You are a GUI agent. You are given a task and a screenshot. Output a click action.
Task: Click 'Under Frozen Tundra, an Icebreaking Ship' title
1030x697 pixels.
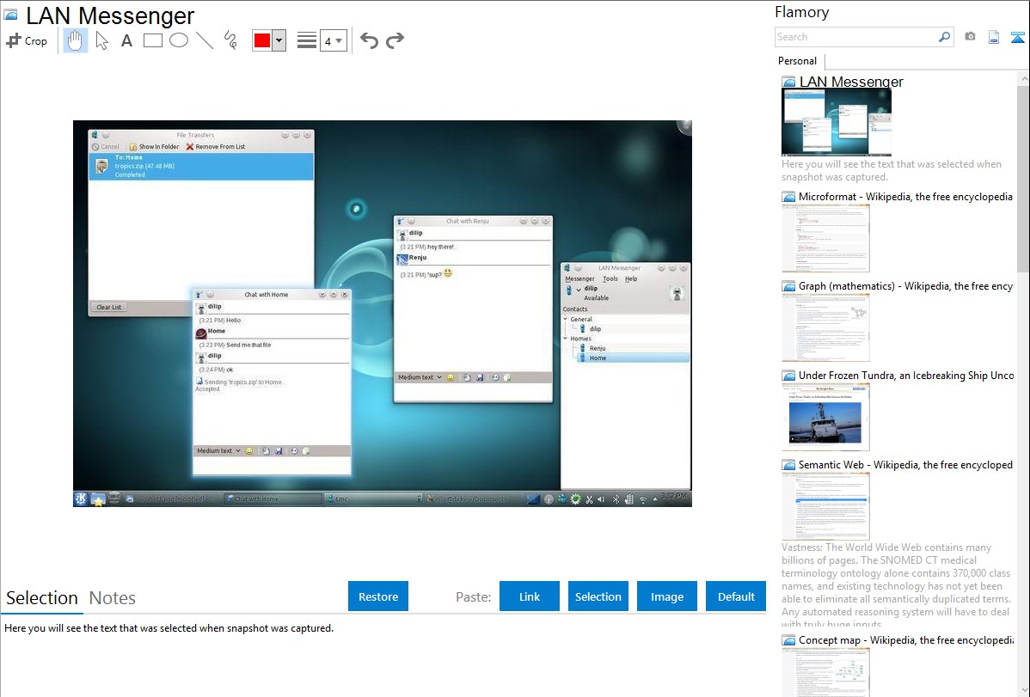pos(906,375)
